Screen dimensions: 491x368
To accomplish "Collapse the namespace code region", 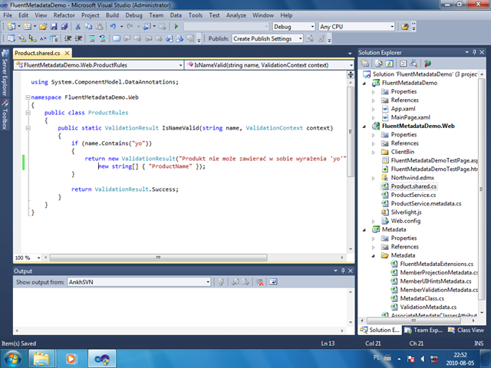I will click(x=28, y=97).
